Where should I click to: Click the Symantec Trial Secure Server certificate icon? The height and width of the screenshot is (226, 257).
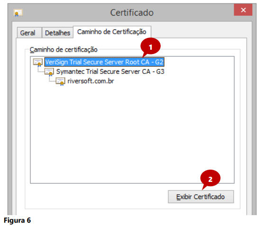click(49, 72)
